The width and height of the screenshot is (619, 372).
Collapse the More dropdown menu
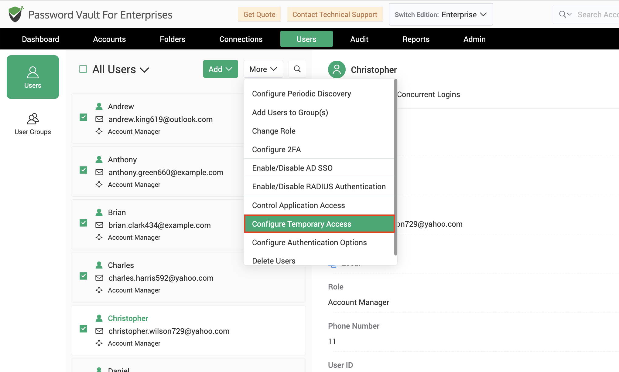click(x=263, y=69)
